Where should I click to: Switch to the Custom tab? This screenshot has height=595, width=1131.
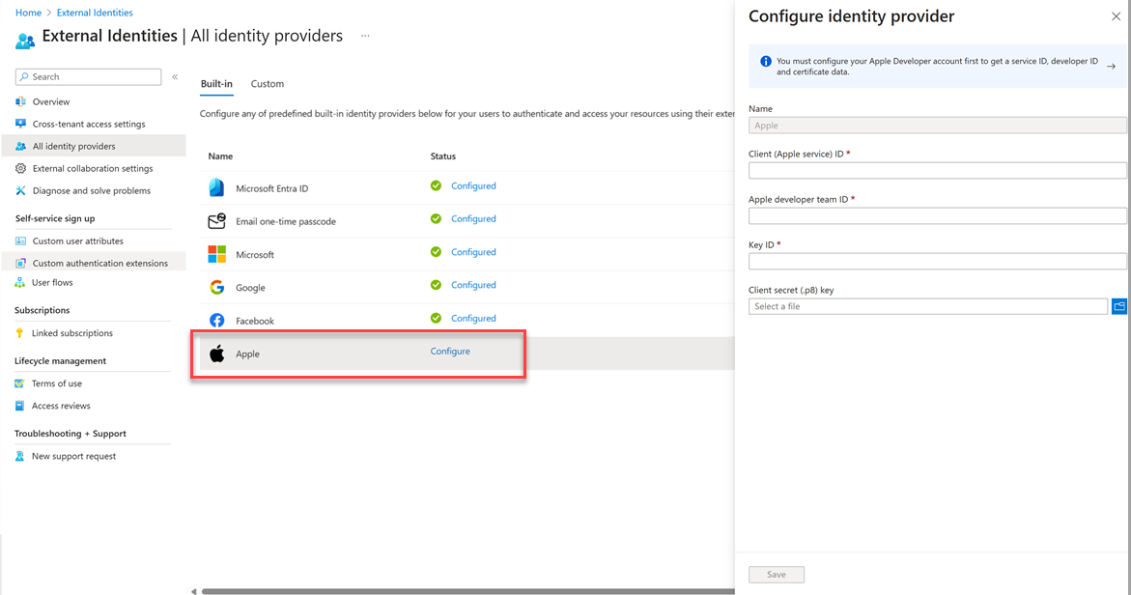[267, 84]
